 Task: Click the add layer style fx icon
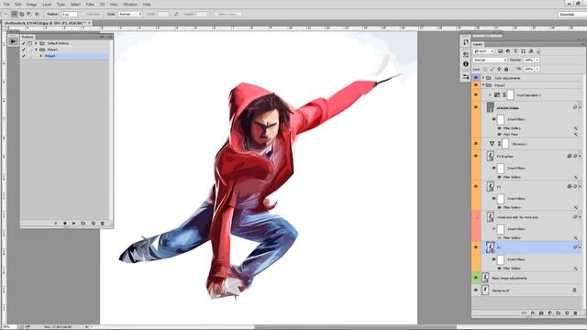click(x=532, y=313)
